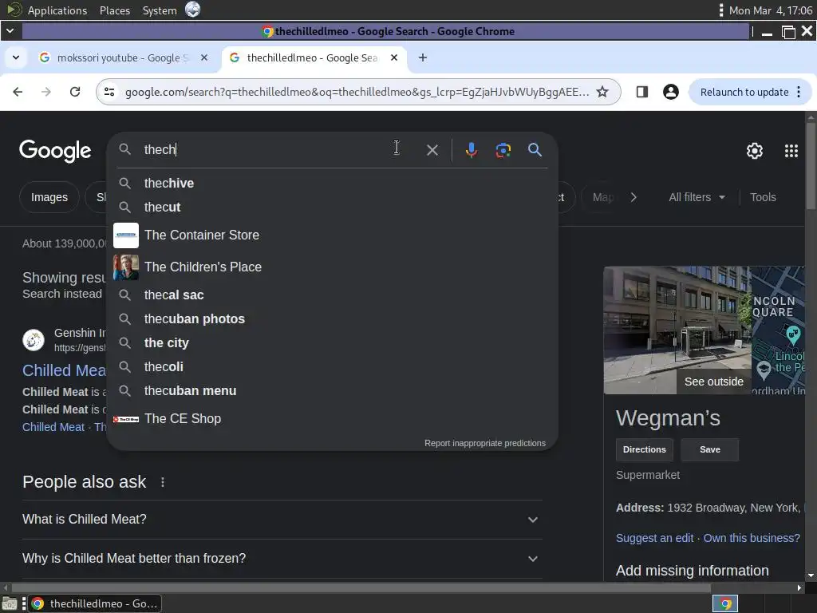The image size is (817, 613).
Task: Select the Maps filter chip
Action: click(602, 198)
